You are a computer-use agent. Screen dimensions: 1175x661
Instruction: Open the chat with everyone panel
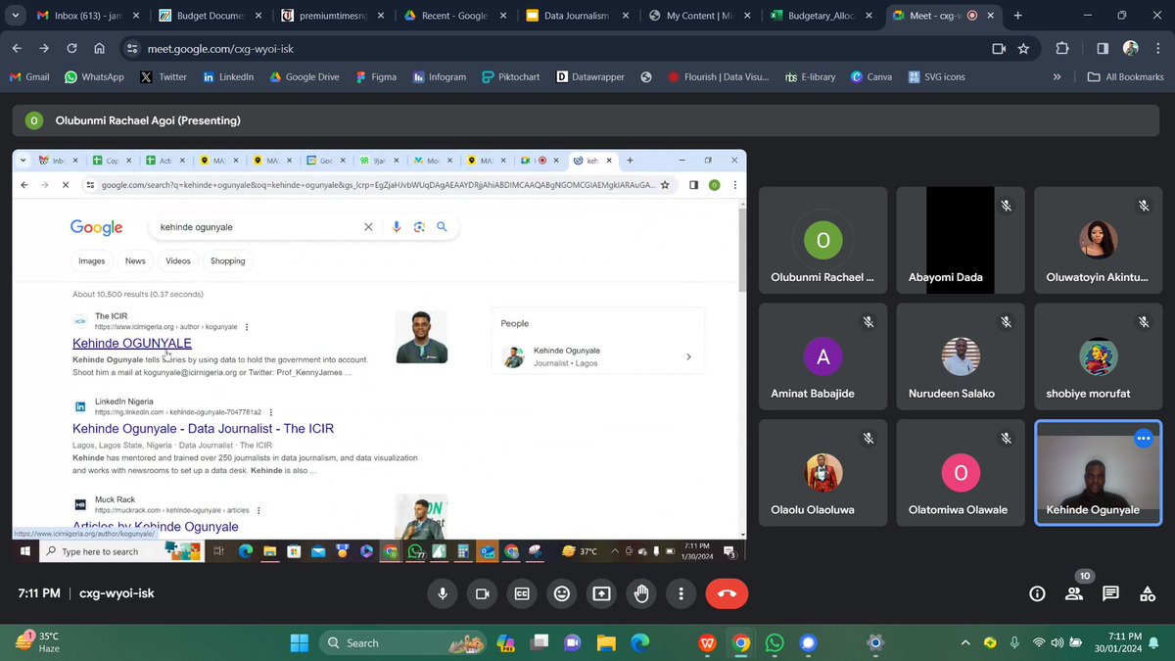[x=1110, y=593]
